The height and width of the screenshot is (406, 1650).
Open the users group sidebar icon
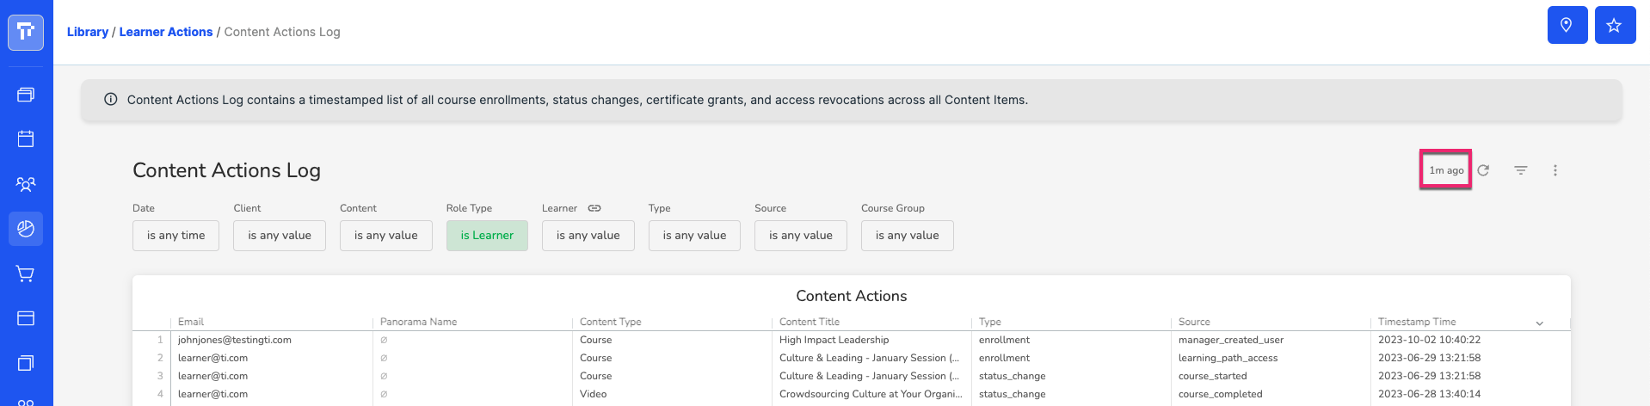coord(26,184)
